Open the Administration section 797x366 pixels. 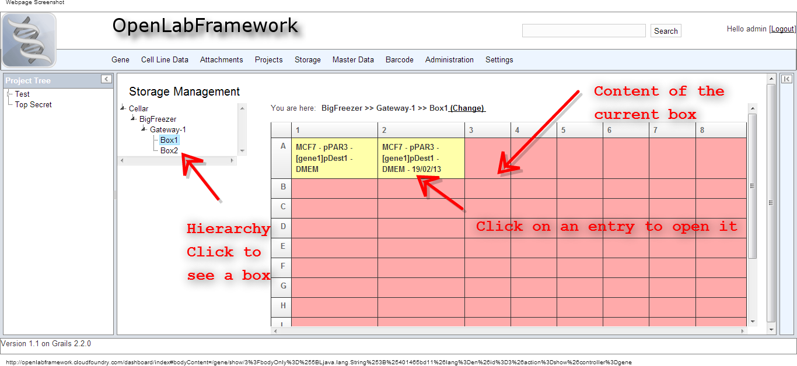pos(449,59)
